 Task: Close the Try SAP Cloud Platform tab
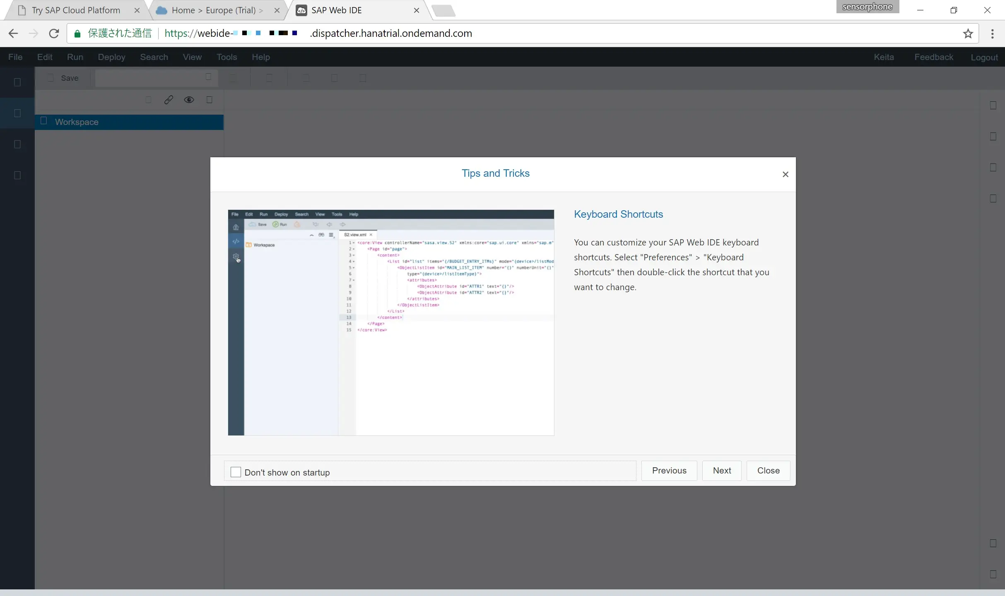(x=137, y=10)
